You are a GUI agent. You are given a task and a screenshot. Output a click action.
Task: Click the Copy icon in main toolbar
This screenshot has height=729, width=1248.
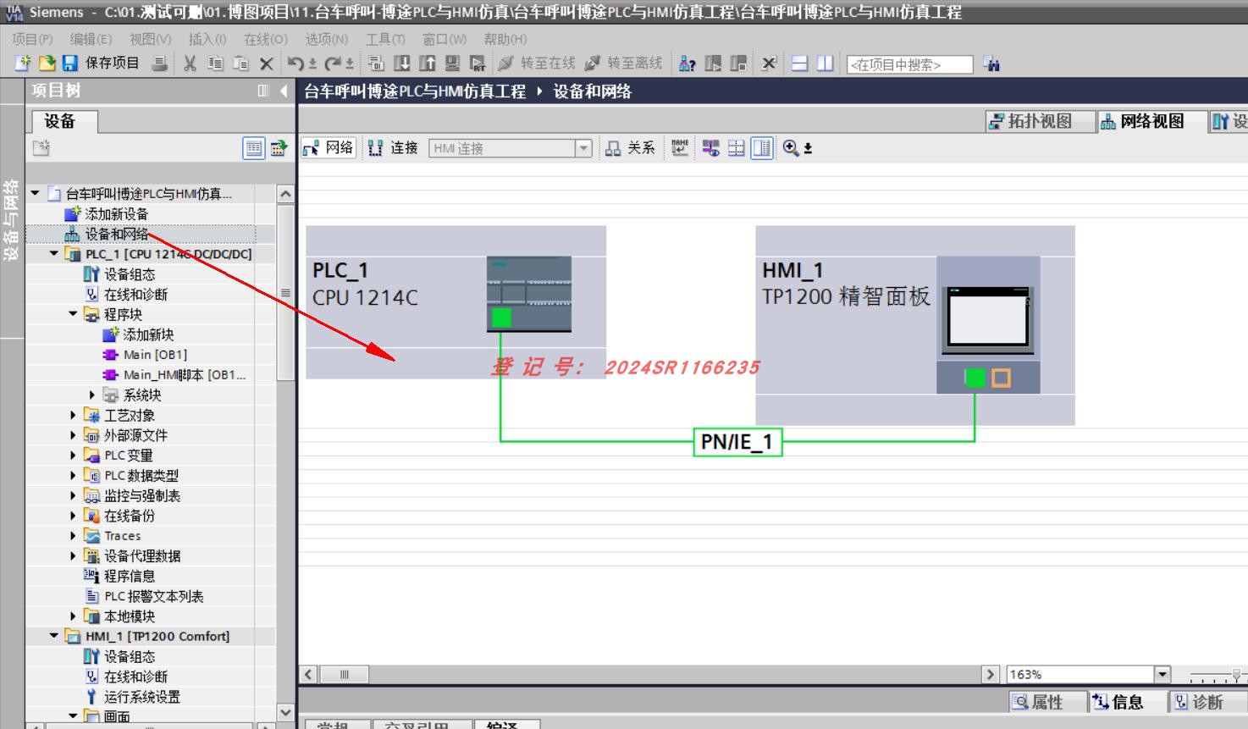click(x=216, y=64)
